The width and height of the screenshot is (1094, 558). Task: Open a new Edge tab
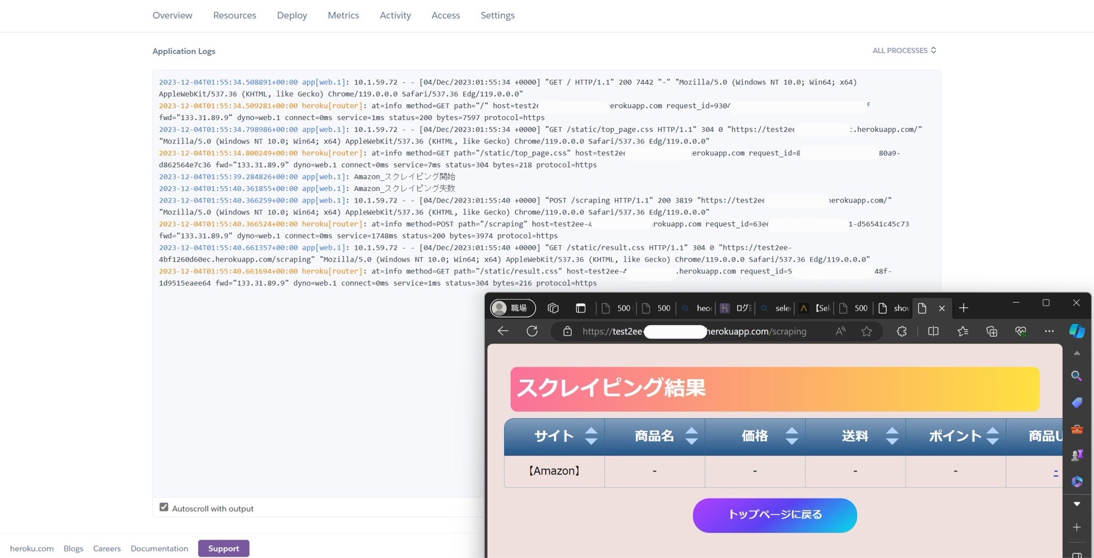tap(963, 308)
